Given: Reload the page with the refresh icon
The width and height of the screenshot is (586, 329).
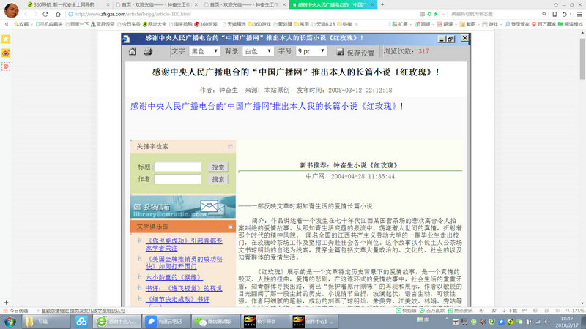Looking at the screenshot, I should pos(45,14).
